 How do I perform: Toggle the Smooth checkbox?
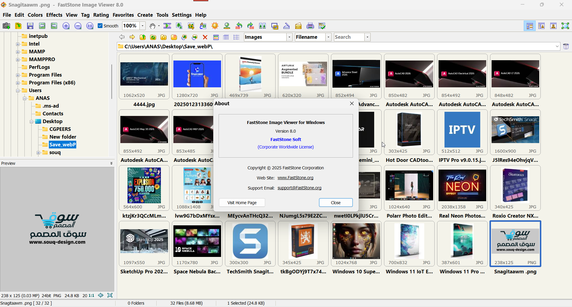tap(100, 26)
